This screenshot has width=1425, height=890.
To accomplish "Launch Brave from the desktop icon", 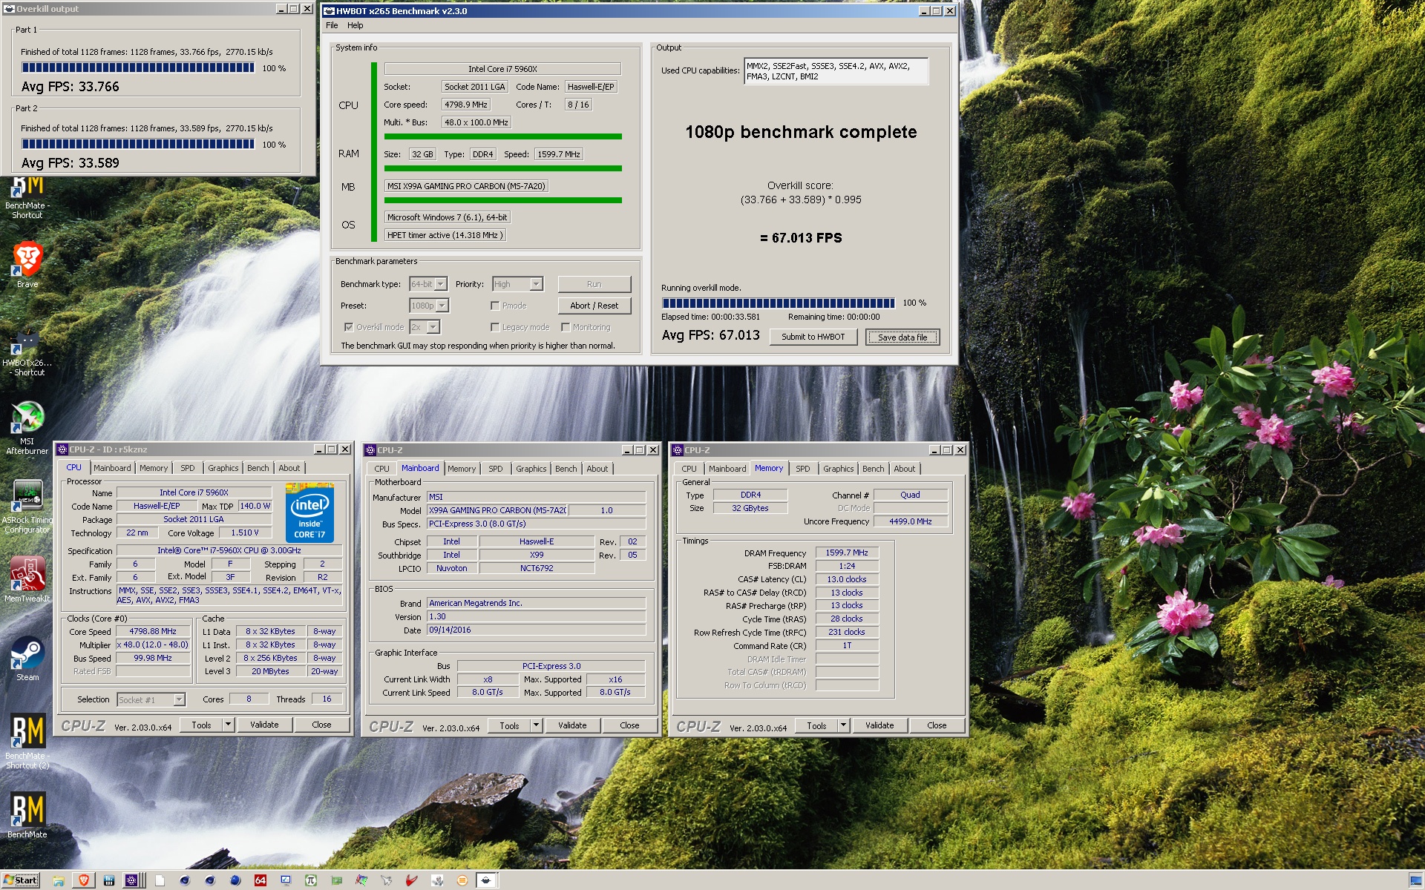I will click(x=27, y=265).
